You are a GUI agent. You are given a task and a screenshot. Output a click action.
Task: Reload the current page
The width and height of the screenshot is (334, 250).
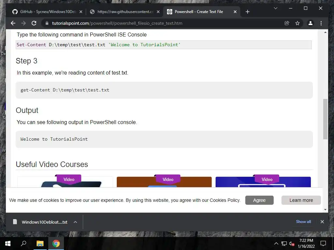tap(34, 23)
